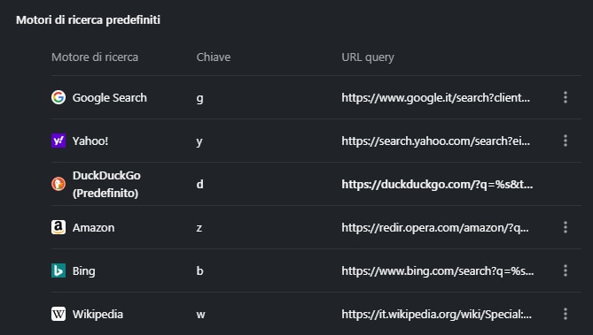Image resolution: width=593 pixels, height=335 pixels.
Task: Click the it.wikipedia.org query URL
Action: tap(436, 315)
